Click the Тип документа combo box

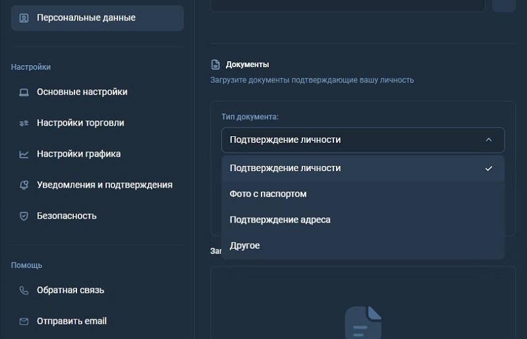356,140
